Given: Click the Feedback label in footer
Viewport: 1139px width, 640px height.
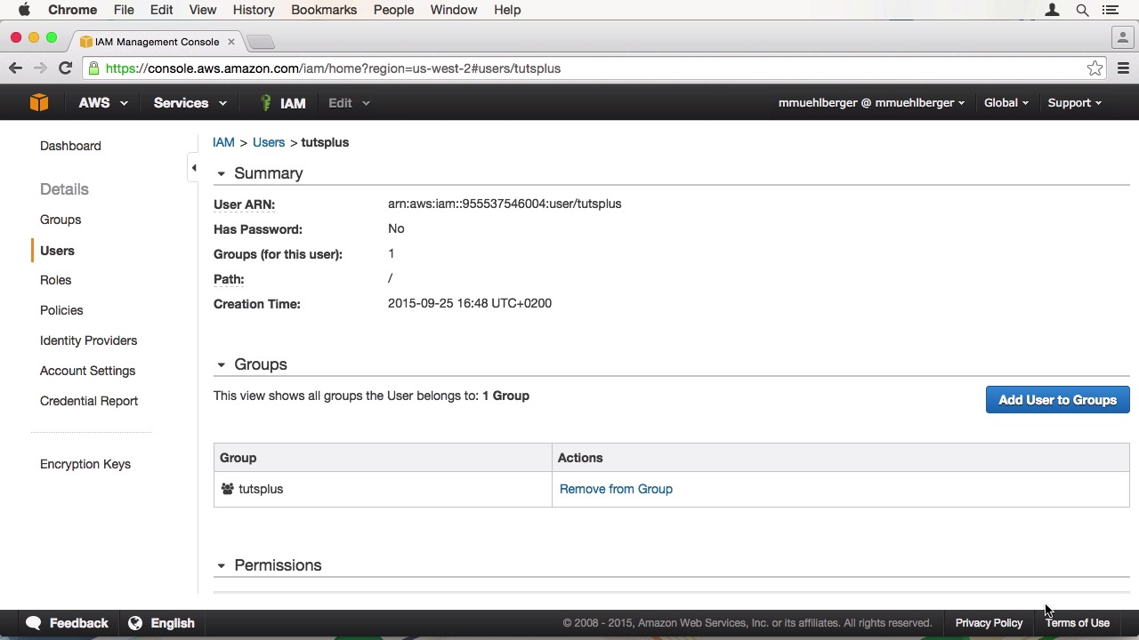Looking at the screenshot, I should 78,623.
